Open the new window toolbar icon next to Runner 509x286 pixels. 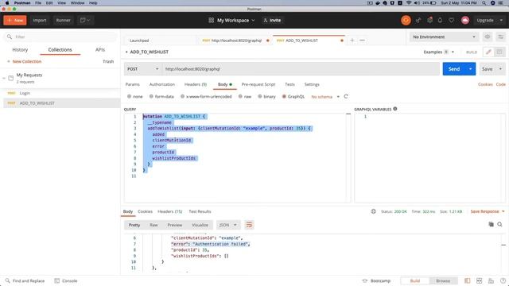(x=85, y=20)
